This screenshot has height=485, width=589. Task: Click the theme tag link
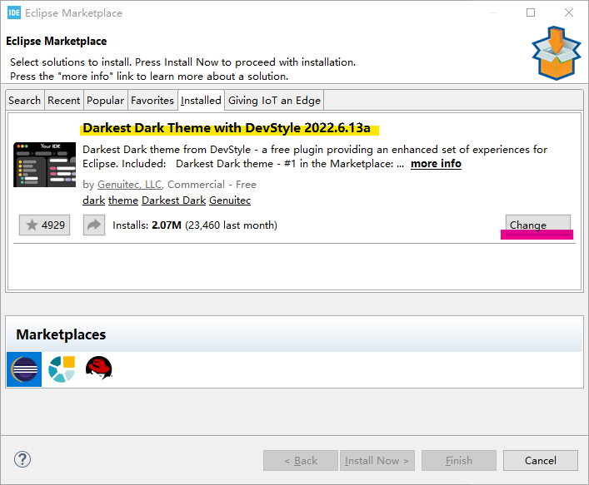point(123,200)
